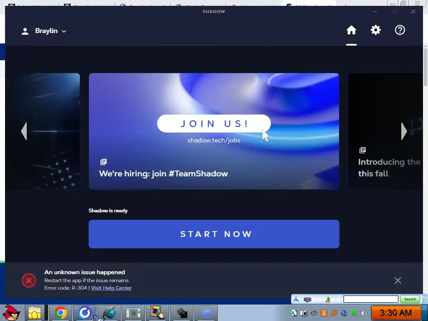The width and height of the screenshot is (428, 321).
Task: Click the START NOW button
Action: coord(214,234)
